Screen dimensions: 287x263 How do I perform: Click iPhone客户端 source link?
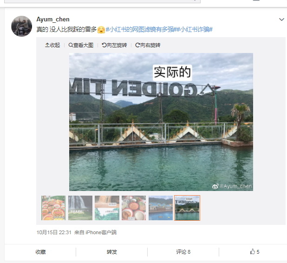click(x=101, y=232)
